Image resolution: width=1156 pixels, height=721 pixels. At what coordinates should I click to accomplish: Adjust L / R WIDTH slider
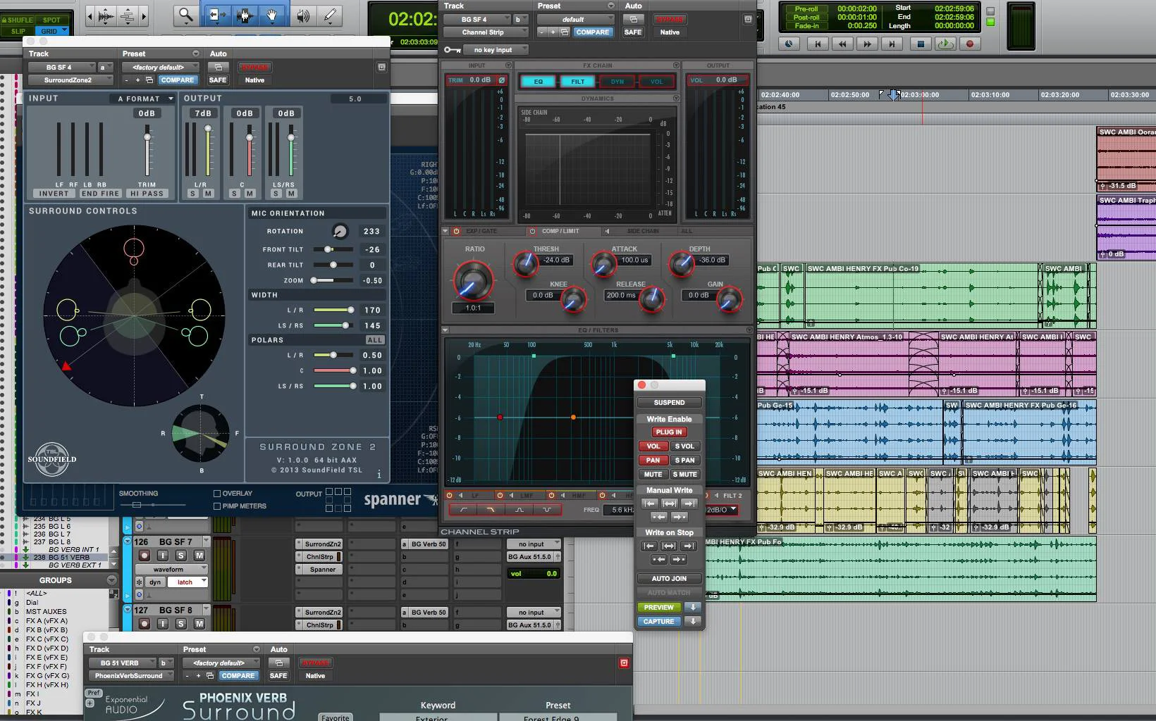[334, 310]
